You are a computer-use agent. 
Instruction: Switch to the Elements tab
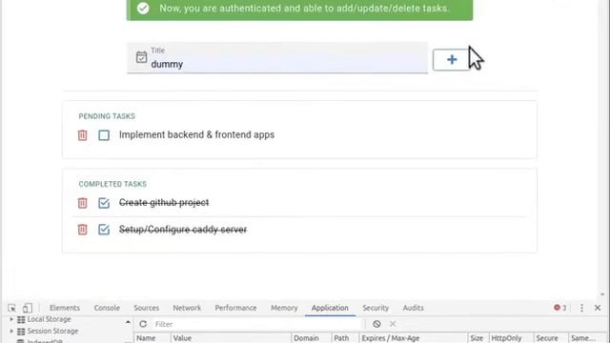[x=65, y=308]
